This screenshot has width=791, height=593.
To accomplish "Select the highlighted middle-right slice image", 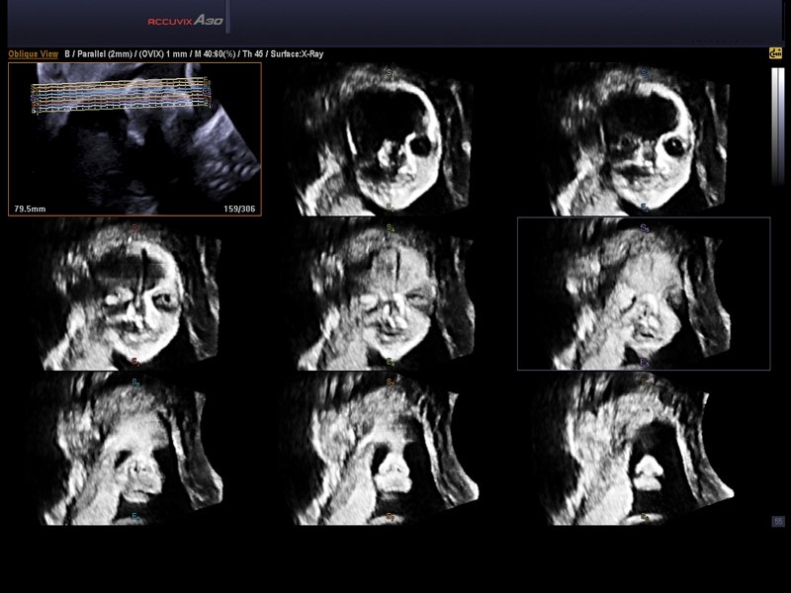I will click(x=644, y=294).
